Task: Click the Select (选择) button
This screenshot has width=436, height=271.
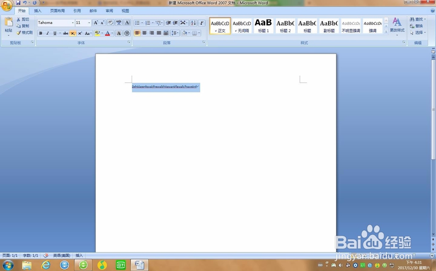Action: [417, 33]
